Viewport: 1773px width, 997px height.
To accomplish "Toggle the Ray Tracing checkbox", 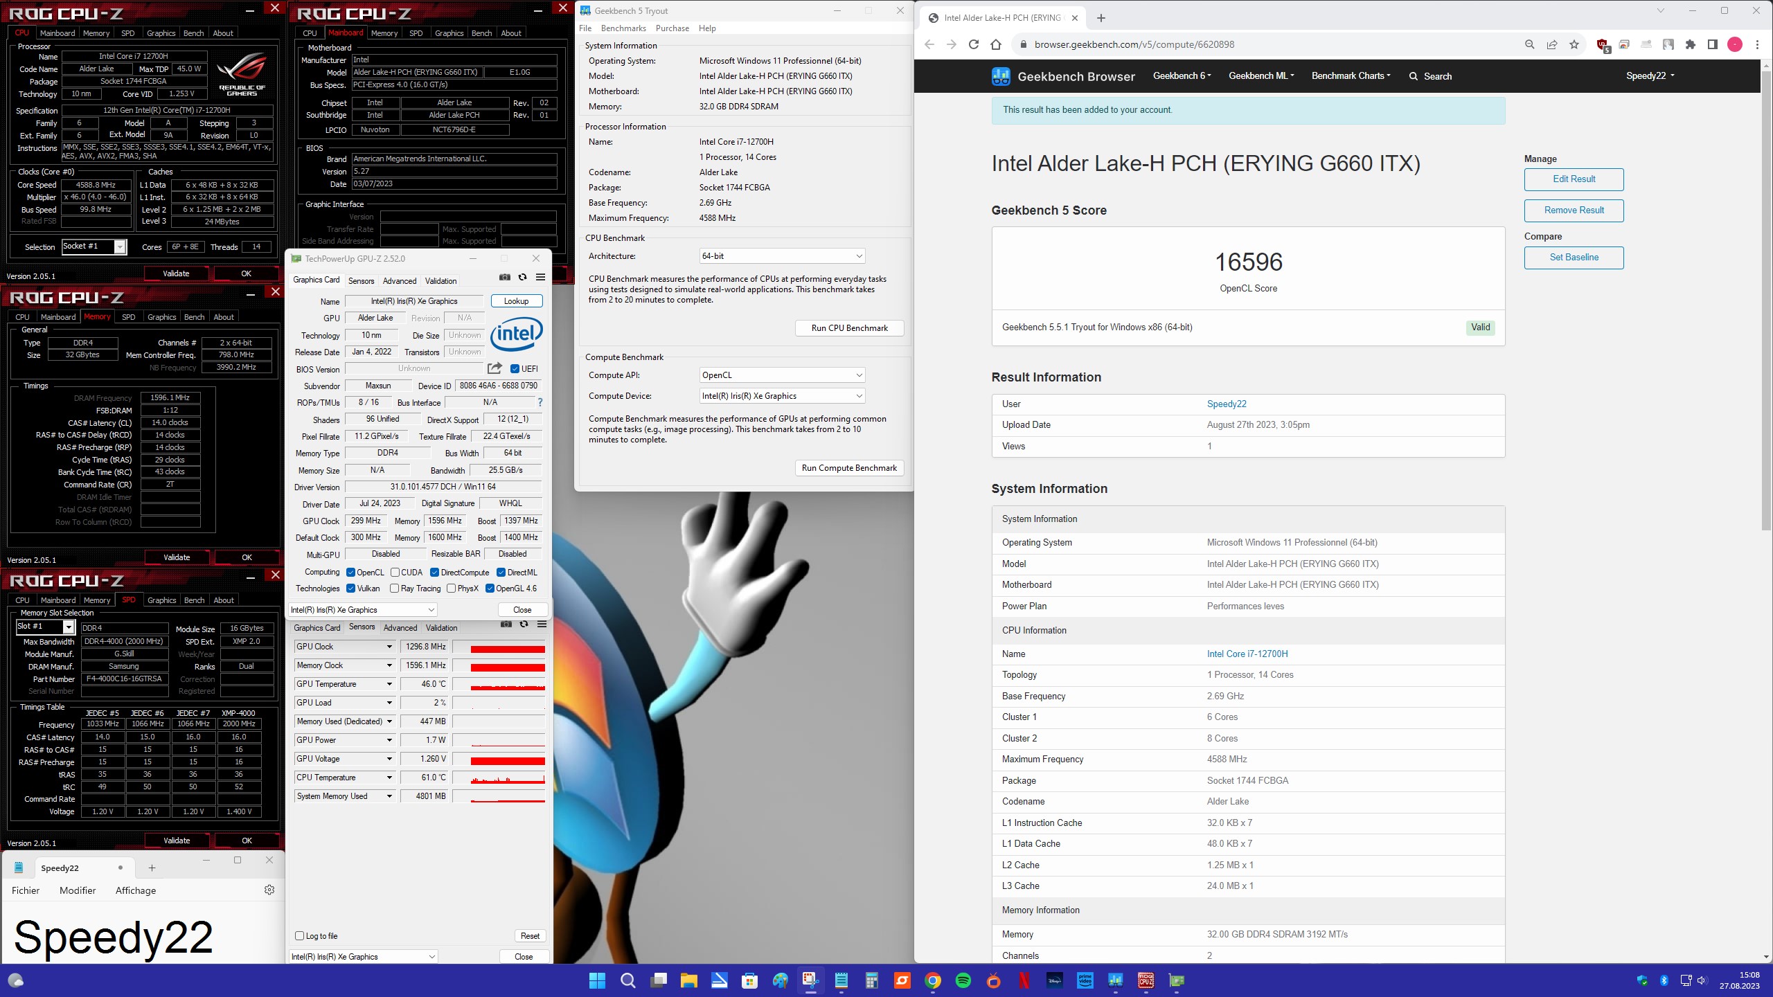I will pos(394,589).
